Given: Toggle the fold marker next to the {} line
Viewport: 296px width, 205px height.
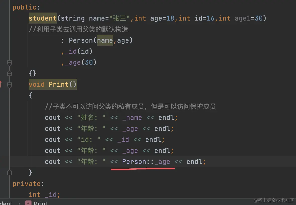Looking at the screenshot, I should point(10,73).
